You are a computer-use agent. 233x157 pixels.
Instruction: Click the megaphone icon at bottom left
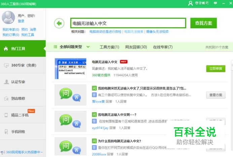[3, 152]
